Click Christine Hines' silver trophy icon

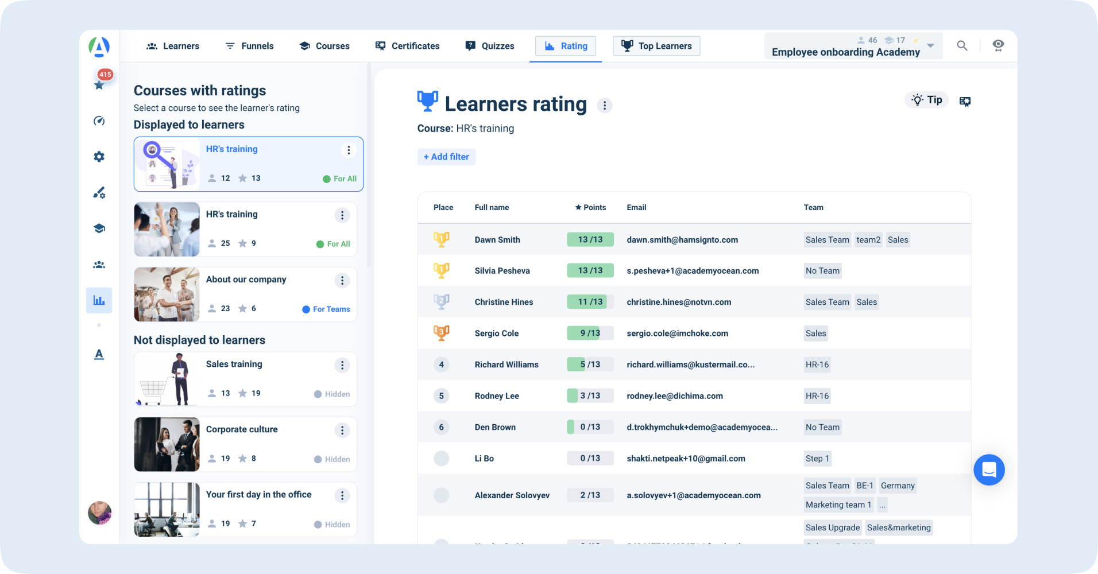pyautogui.click(x=442, y=302)
